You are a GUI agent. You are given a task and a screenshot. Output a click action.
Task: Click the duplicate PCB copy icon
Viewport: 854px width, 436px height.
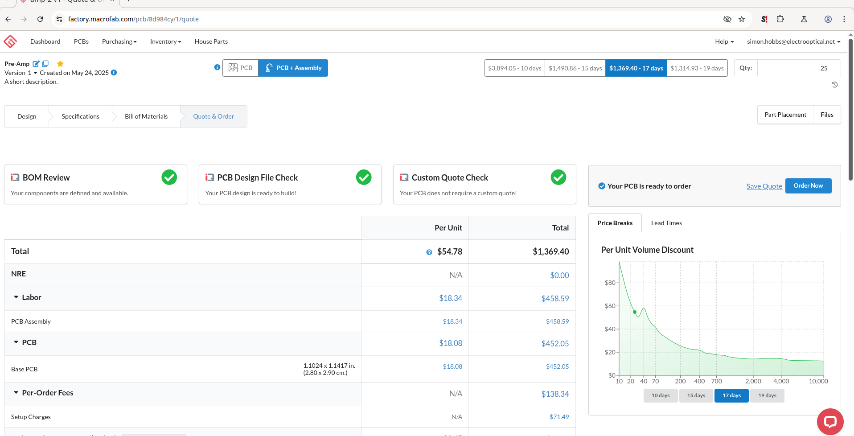click(45, 64)
